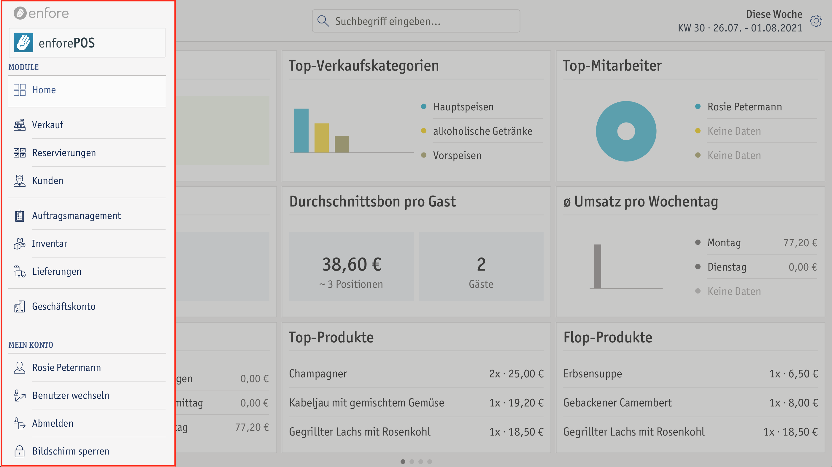Click the Abmelden logout icon
Viewport: 832px width, 467px height.
pyautogui.click(x=19, y=423)
